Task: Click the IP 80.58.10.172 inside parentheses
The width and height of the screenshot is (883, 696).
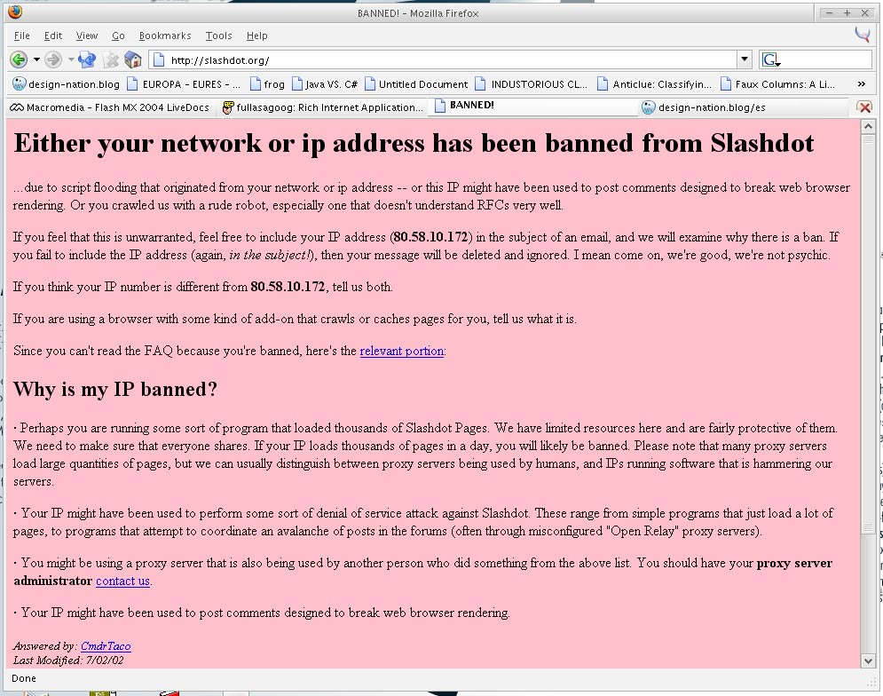Action: (x=430, y=237)
